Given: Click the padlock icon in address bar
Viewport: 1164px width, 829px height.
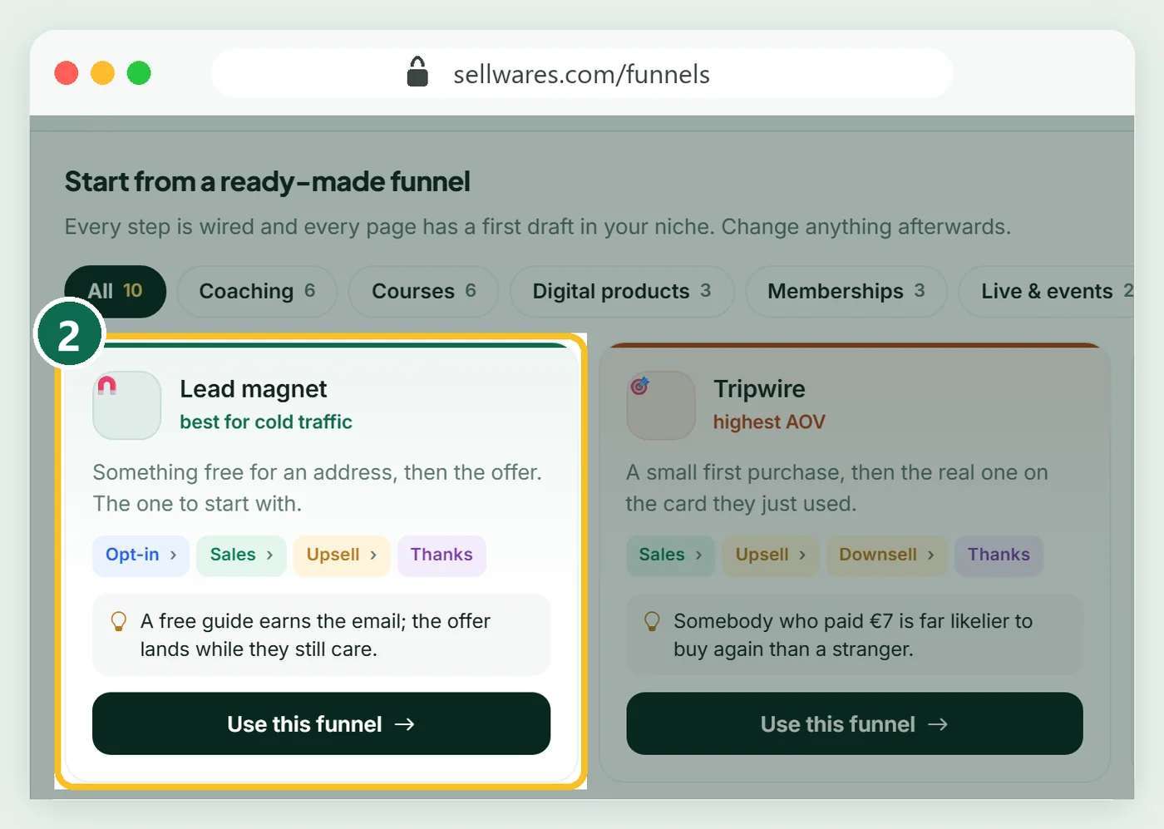Looking at the screenshot, I should 417,72.
